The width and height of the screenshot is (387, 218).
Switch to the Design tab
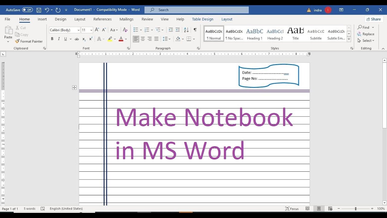tap(60, 19)
